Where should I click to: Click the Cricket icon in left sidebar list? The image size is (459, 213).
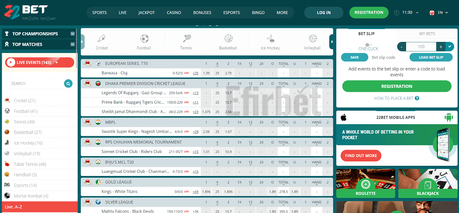click(x=8, y=101)
